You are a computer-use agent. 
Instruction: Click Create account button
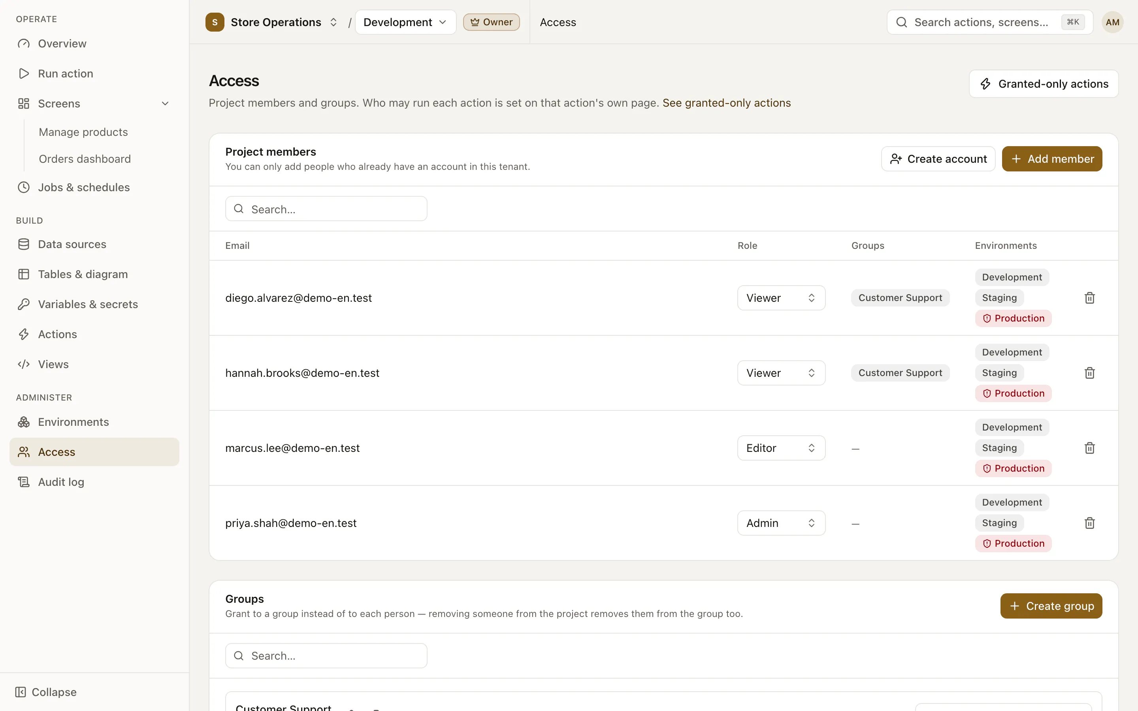click(938, 159)
